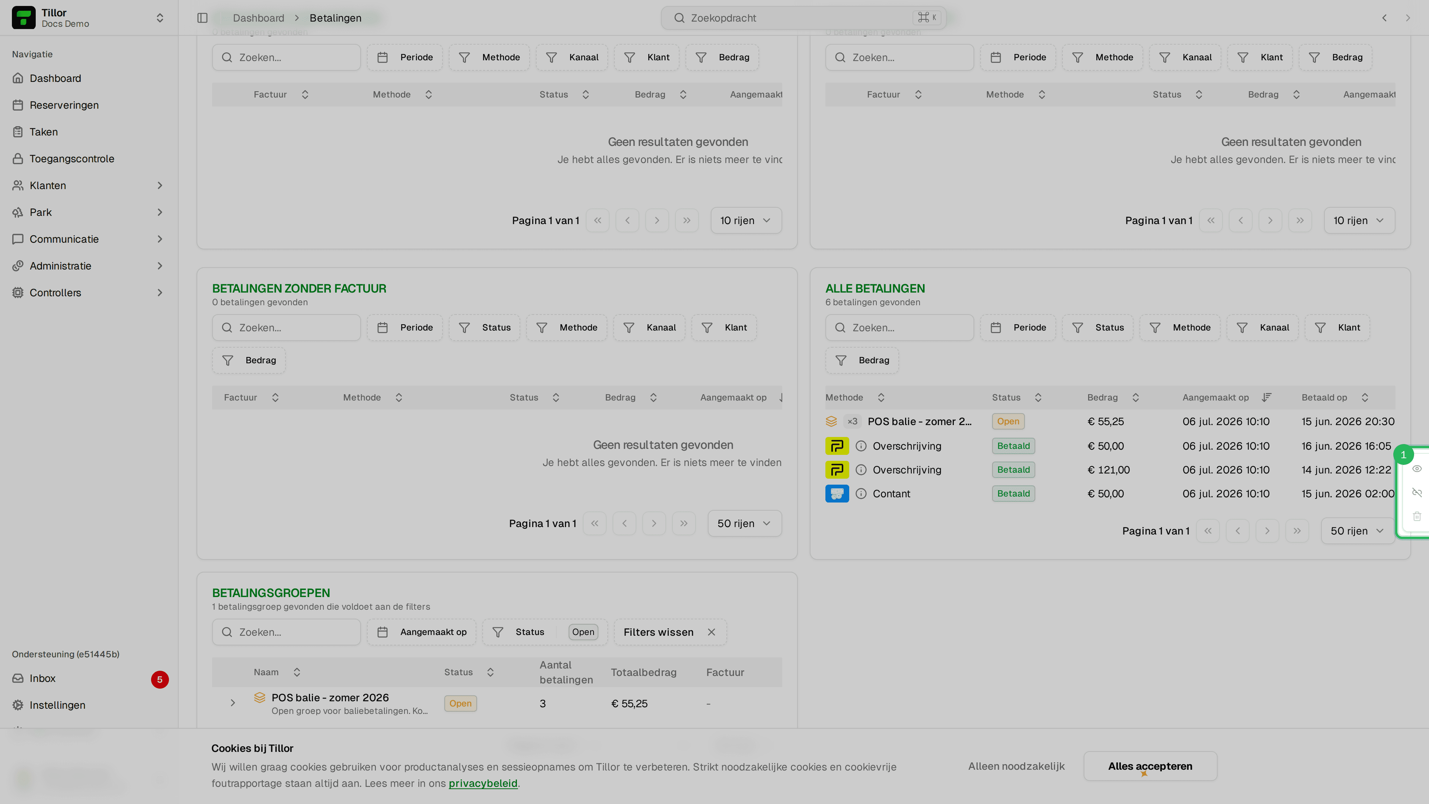This screenshot has width=1429, height=804.
Task: Open the Tillor Docs Demo workspace switcher
Action: [x=89, y=18]
